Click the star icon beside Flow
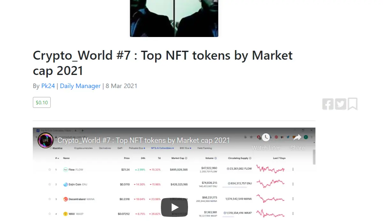383x222 pixels. [x=49, y=170]
